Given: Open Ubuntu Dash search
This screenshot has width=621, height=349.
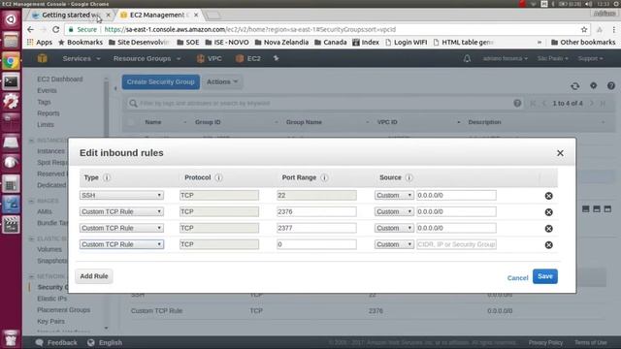Looking at the screenshot, I should point(11,19).
